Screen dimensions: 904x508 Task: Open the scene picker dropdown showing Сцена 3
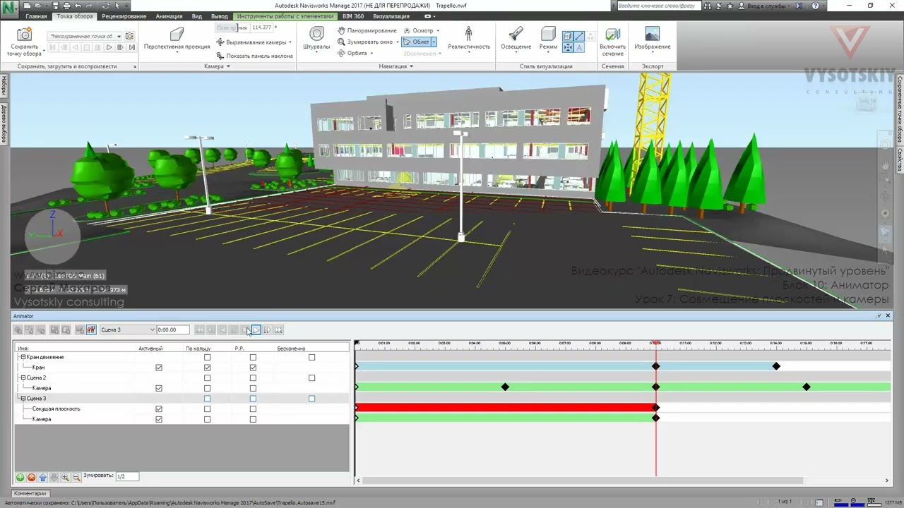coord(127,329)
